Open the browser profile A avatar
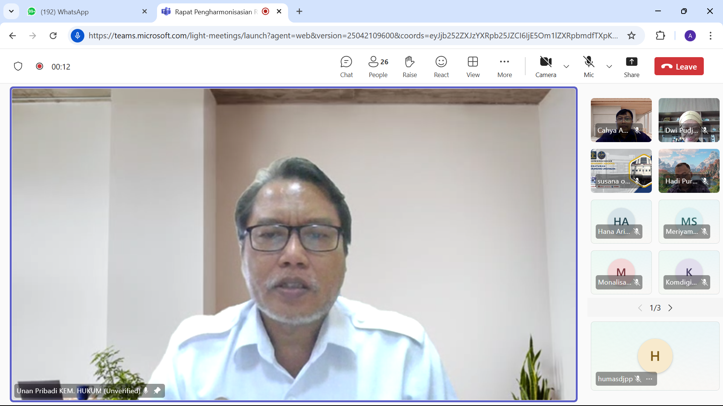 point(690,36)
